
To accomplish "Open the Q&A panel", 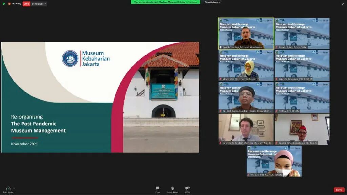I will 187,190.
